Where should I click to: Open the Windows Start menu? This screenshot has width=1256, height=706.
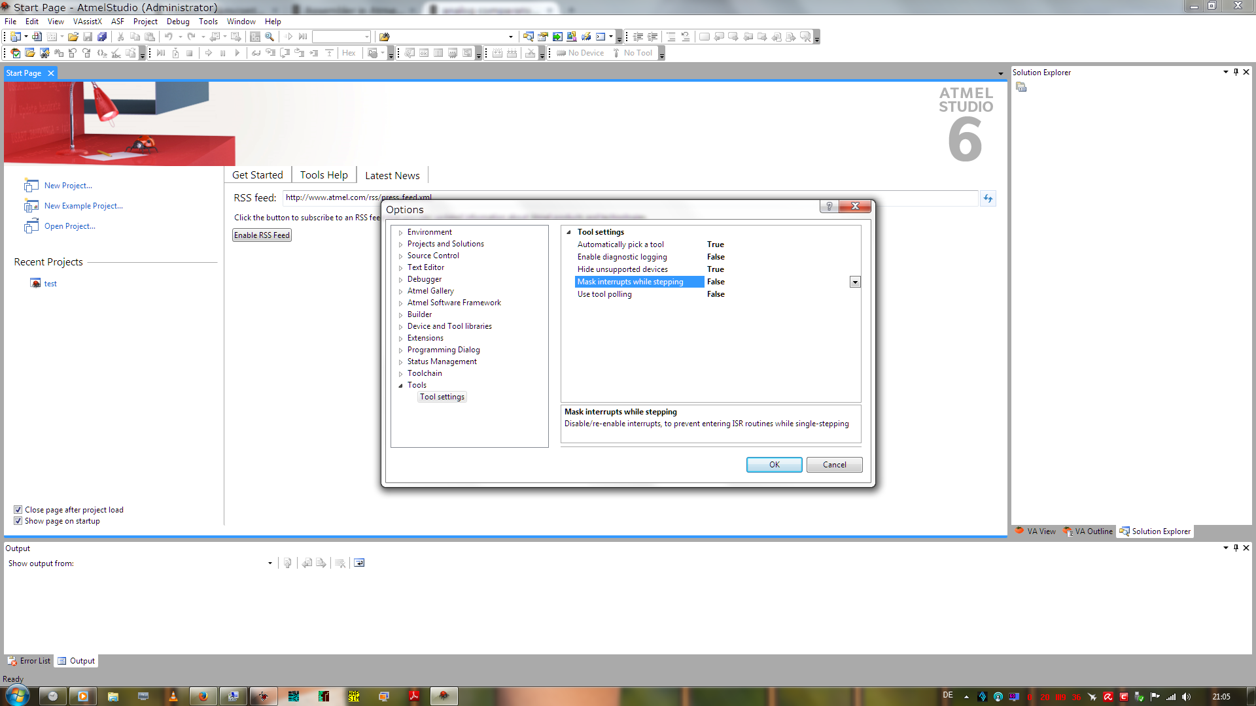pos(17,696)
